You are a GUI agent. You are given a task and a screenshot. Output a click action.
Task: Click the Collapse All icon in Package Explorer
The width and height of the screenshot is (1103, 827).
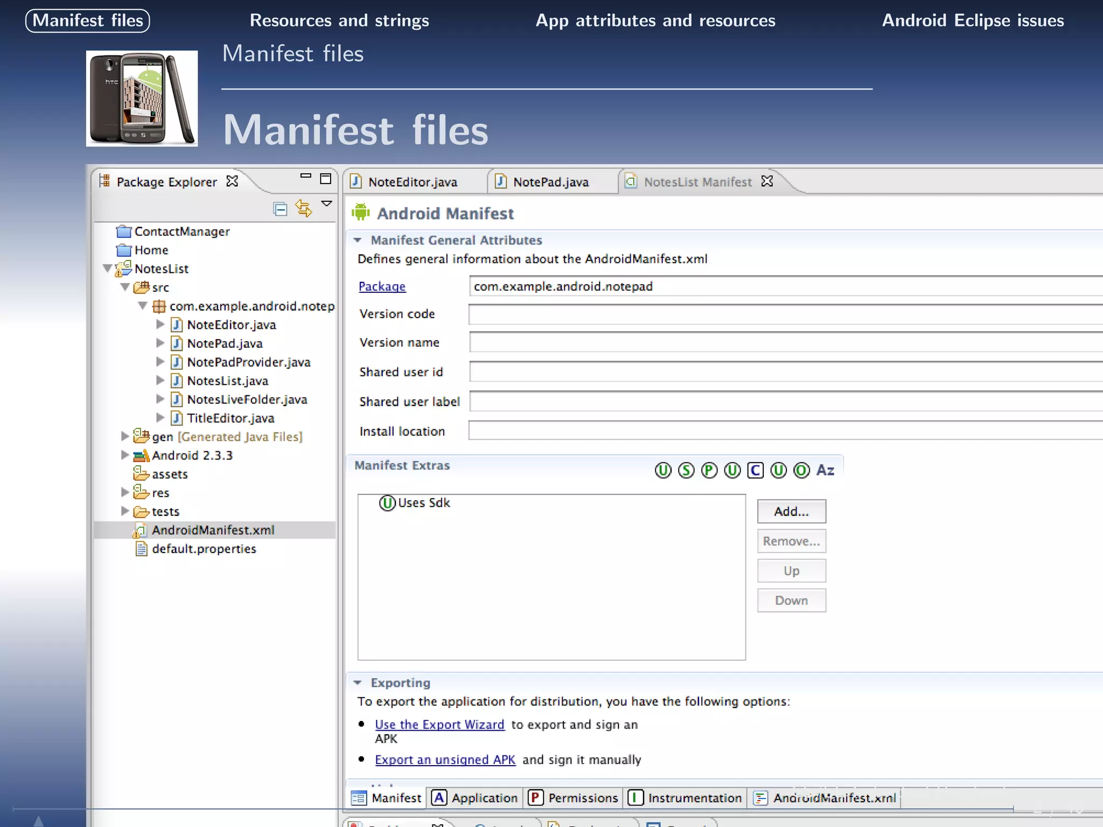280,209
